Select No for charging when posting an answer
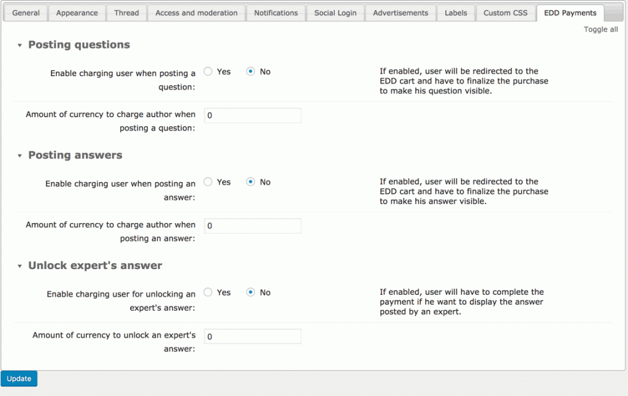This screenshot has width=628, height=396. pos(250,181)
